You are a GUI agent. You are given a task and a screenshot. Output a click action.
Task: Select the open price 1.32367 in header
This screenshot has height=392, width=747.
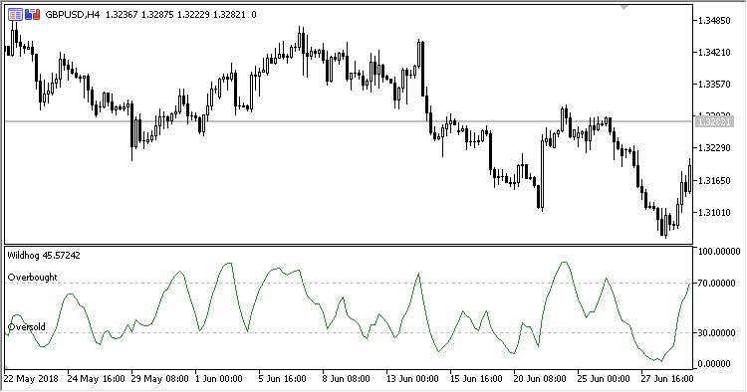[122, 15]
